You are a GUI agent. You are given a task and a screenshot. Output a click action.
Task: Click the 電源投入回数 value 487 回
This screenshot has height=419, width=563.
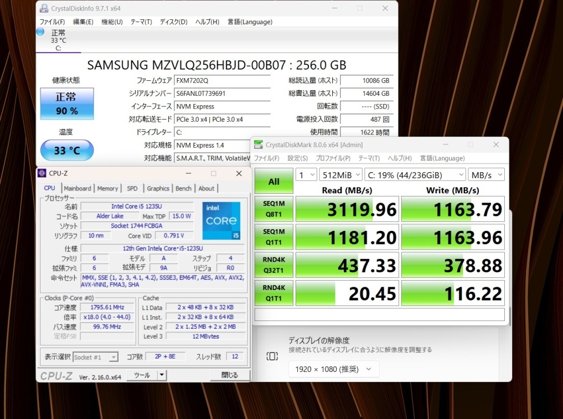click(x=366, y=119)
